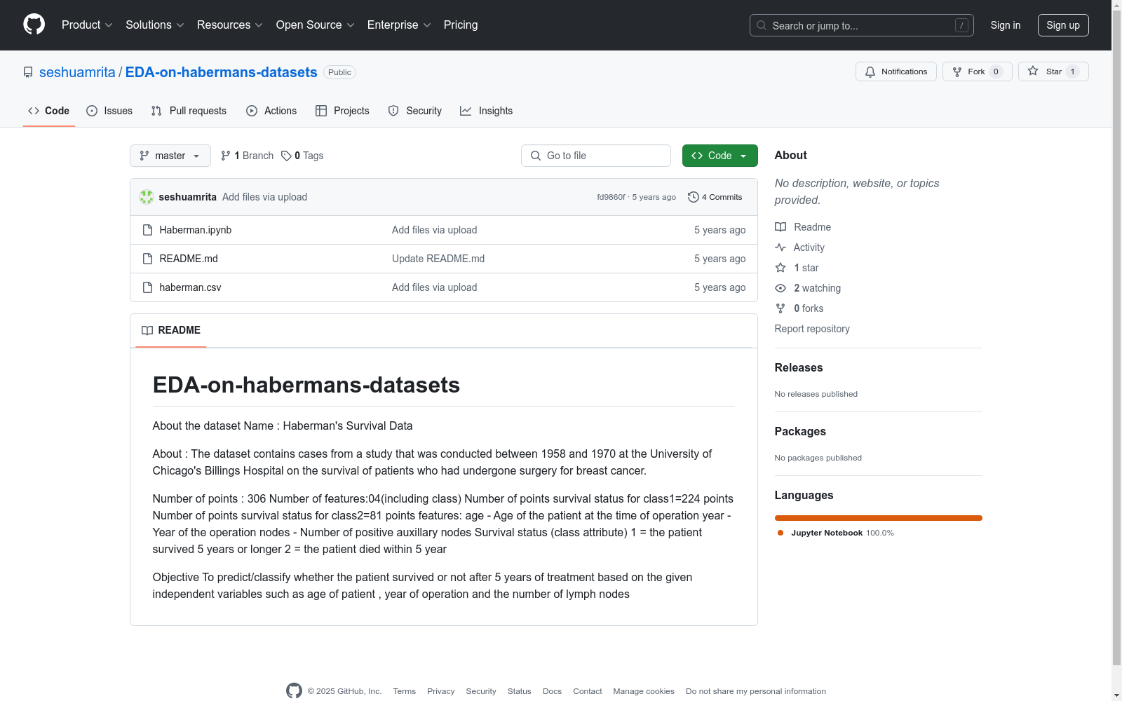Click the README book icon in file header
The image size is (1122, 701).
[x=147, y=330]
